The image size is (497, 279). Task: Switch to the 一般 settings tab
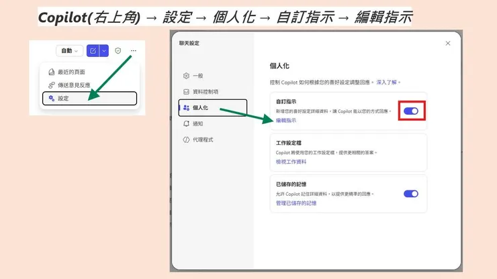pos(212,76)
